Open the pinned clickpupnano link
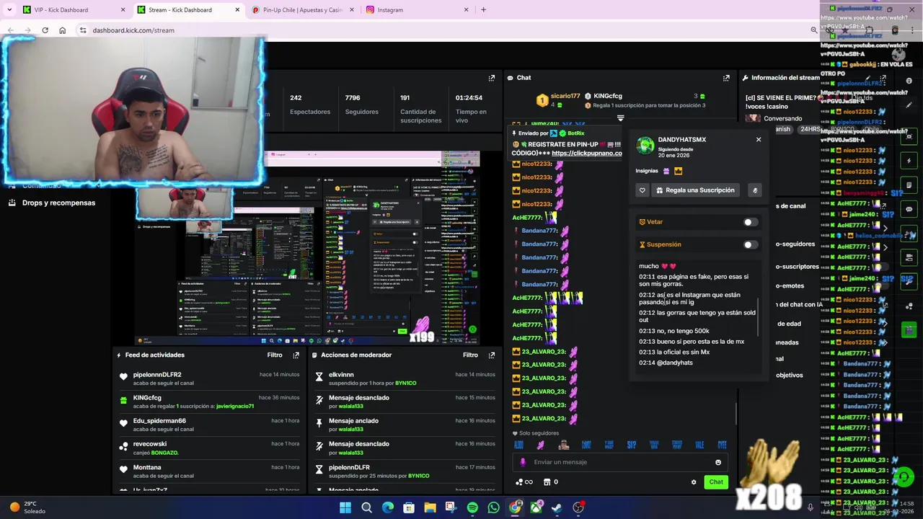This screenshot has width=923, height=519. (x=586, y=154)
